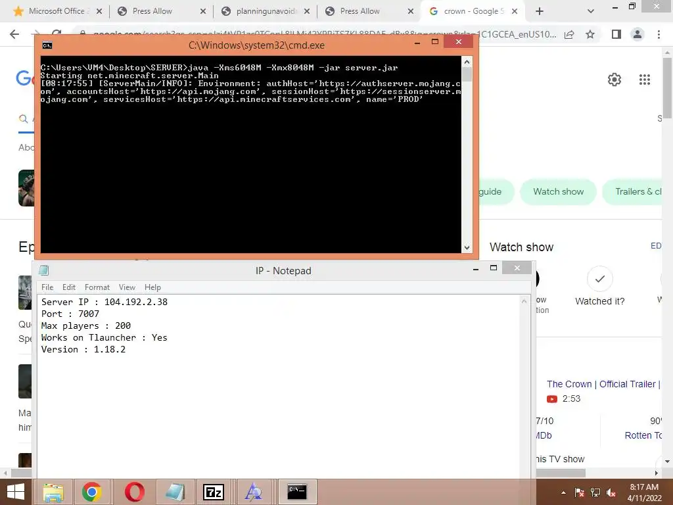This screenshot has width=673, height=505.
Task: Click the Port : 7007 line
Action: 70,314
